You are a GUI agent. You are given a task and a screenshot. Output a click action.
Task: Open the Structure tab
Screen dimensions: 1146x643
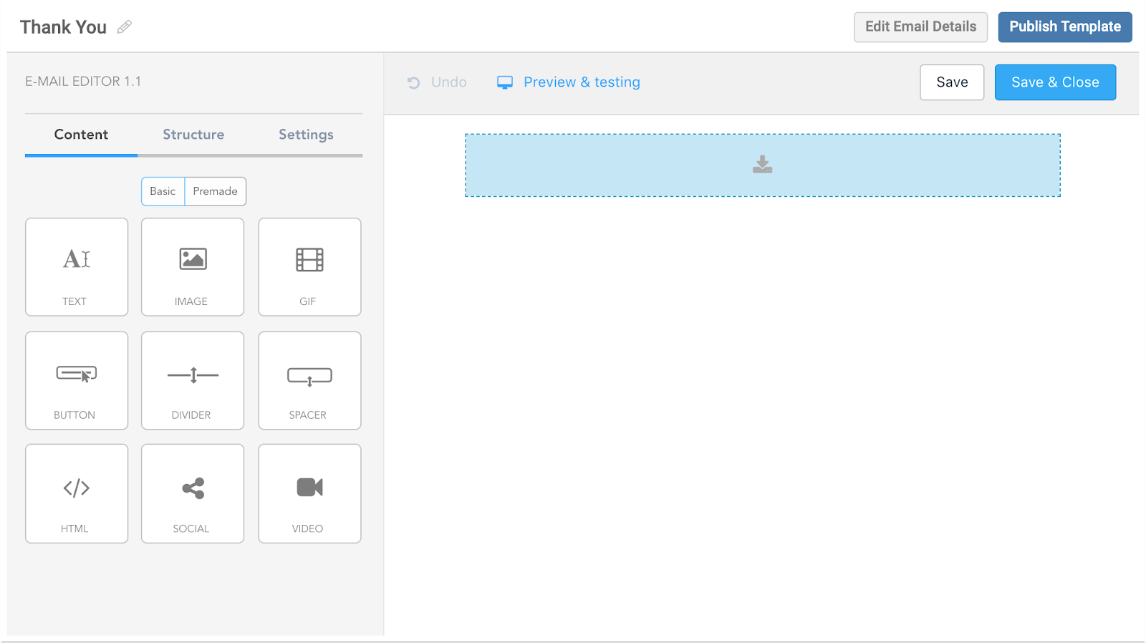[193, 135]
